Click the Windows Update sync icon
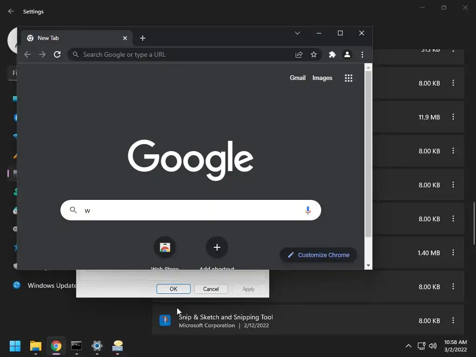This screenshot has width=476, height=357. (x=17, y=285)
